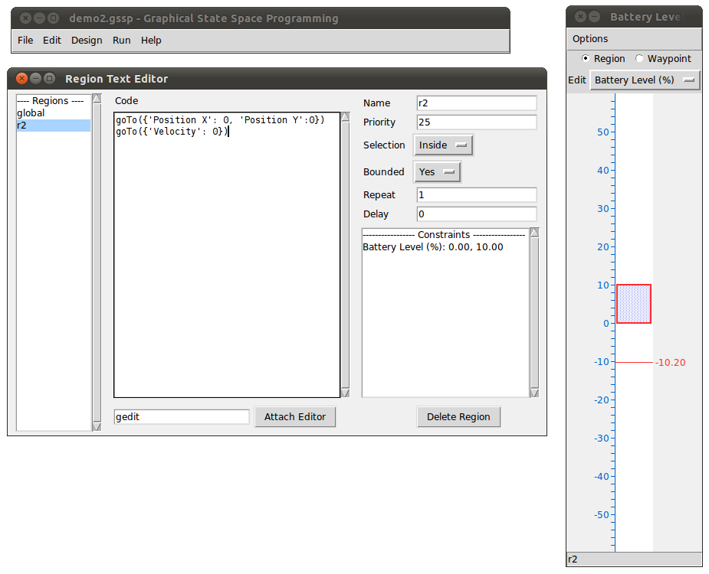Open the Run menu
This screenshot has height=574, width=709.
point(121,40)
